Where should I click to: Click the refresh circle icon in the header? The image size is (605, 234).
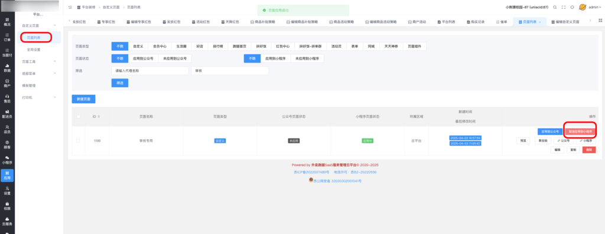pyautogui.click(x=572, y=7)
